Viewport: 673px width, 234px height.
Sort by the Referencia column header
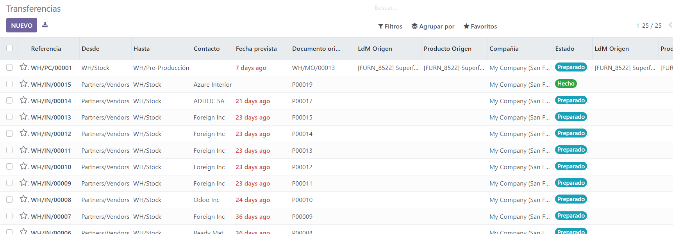pos(46,48)
